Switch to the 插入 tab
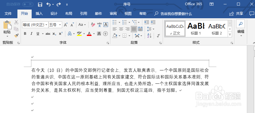The image size is (255, 113). (x=39, y=14)
